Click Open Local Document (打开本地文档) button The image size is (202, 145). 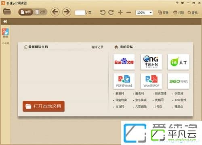point(44,106)
